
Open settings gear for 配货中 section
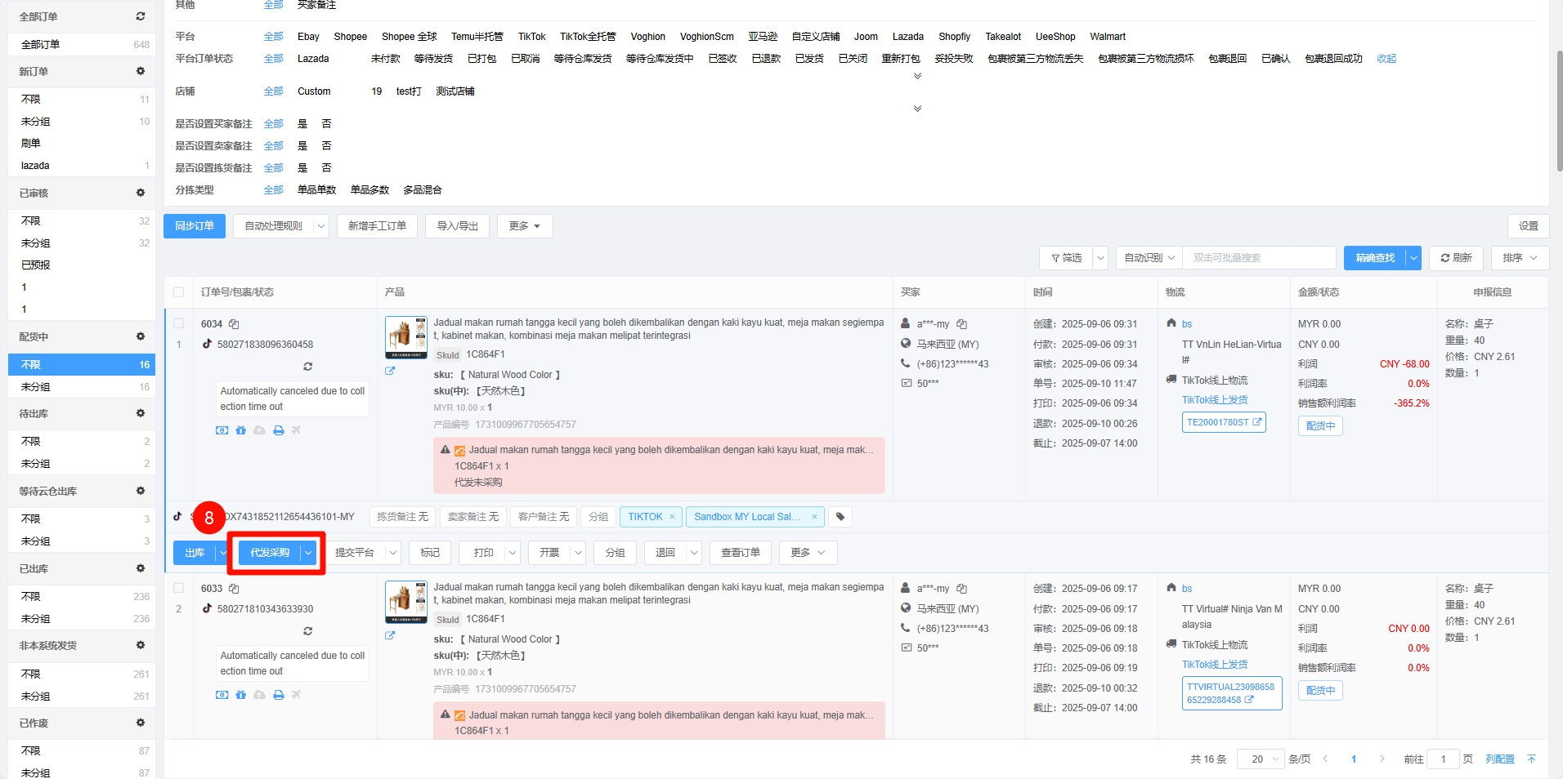(141, 336)
